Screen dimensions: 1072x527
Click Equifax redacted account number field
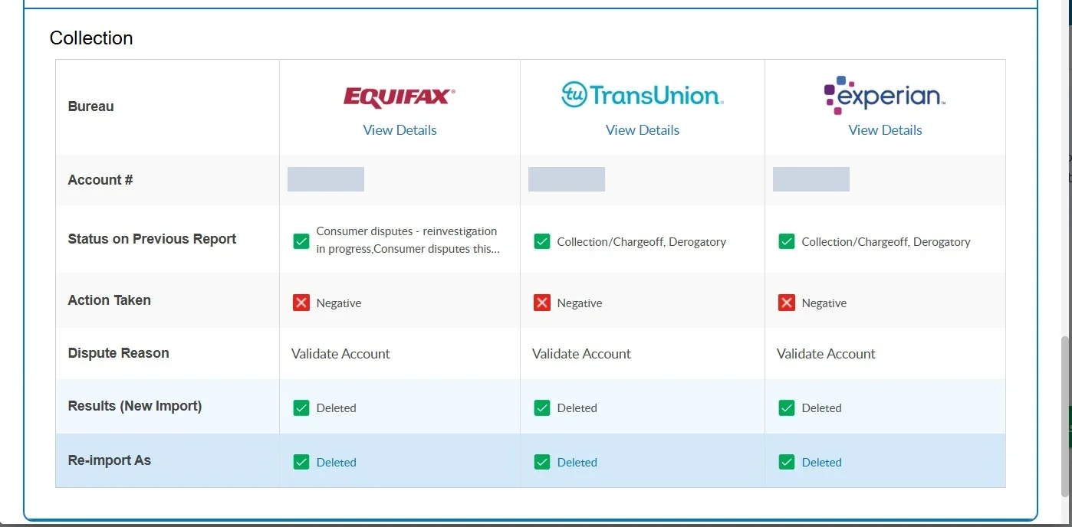click(x=326, y=179)
